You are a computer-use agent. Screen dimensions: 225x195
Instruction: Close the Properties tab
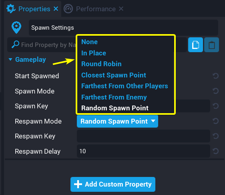click(x=56, y=9)
